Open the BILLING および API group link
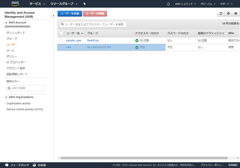240x168 pixels. (x=99, y=47)
